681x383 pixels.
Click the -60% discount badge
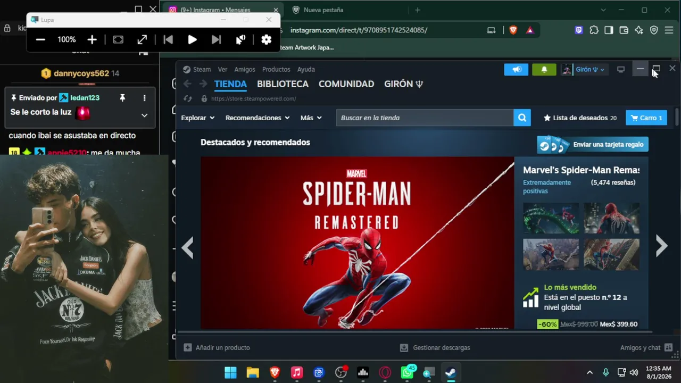[x=547, y=324]
